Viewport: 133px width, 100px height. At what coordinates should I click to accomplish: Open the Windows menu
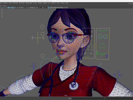5,3
